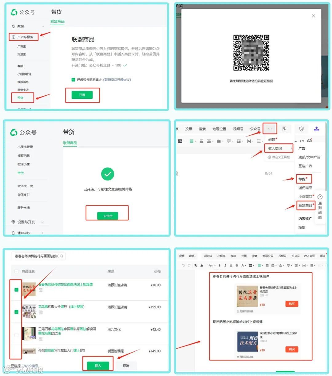
Task: Click the 超链接 toolbar item
Action: [x=208, y=256]
